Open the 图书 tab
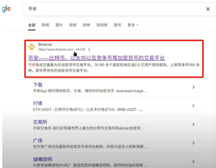Viewport: 216px width, 168px height. [117, 25]
